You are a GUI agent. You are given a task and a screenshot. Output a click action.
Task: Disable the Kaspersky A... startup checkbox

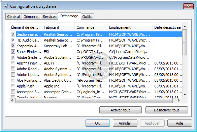[13, 46]
